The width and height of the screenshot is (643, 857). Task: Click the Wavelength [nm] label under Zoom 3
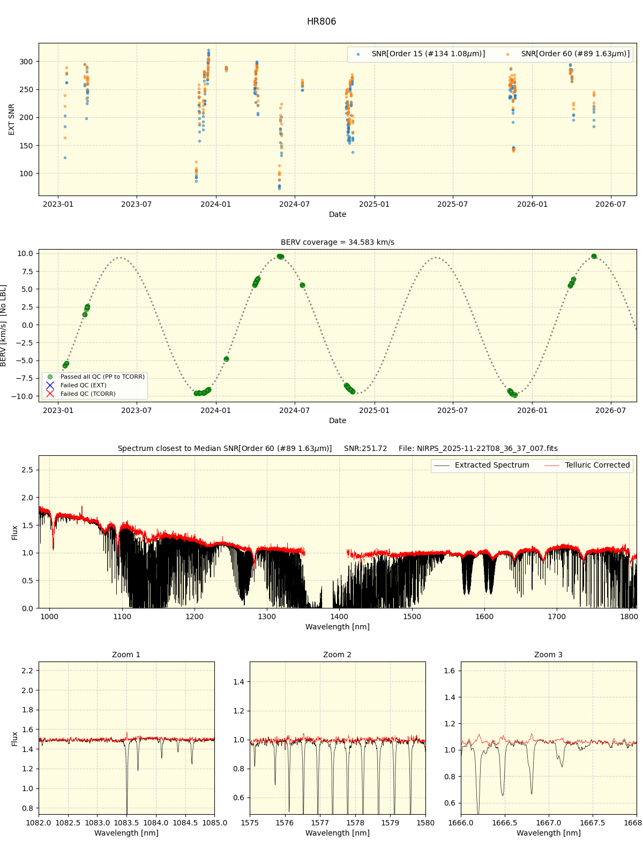coord(549,833)
